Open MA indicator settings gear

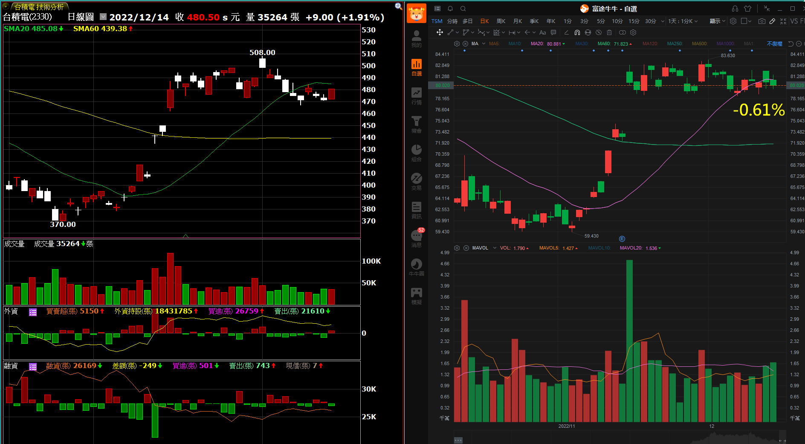coord(457,44)
